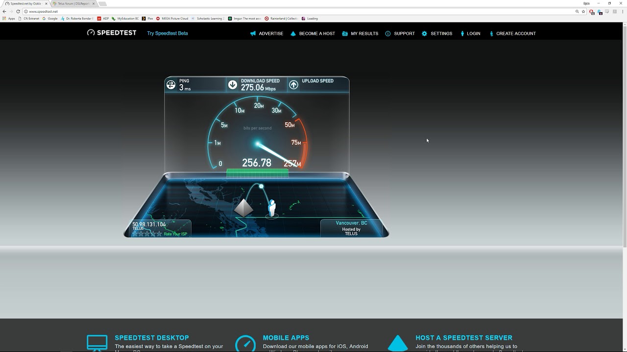Click the 256.78 speed readout
The image size is (627, 352).
(x=257, y=163)
